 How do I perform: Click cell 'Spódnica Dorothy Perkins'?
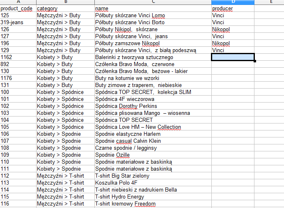153,106
